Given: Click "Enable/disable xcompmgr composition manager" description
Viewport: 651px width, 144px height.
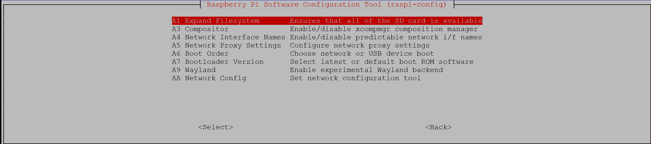Looking at the screenshot, I should coord(384,29).
